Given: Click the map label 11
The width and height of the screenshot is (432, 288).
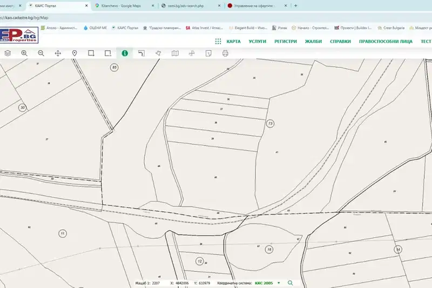Looking at the screenshot, I should [63, 234].
